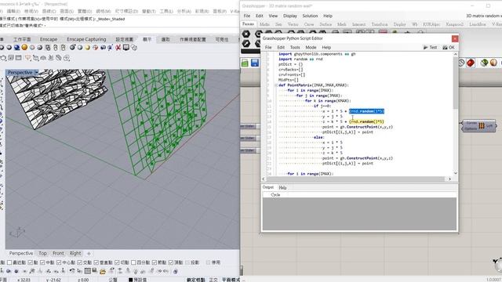The width and height of the screenshot is (502, 282).
Task: Open file using yellow folder icon in bottom toolbar
Action: tap(103, 272)
